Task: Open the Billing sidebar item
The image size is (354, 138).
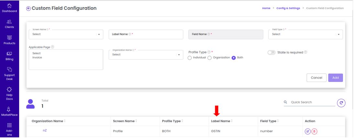Action: pyautogui.click(x=9, y=56)
